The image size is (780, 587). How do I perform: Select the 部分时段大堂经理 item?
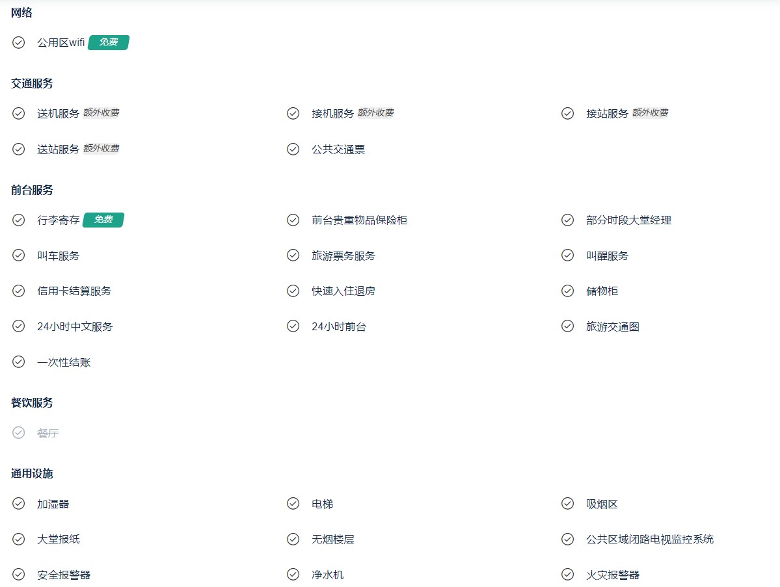click(x=629, y=220)
